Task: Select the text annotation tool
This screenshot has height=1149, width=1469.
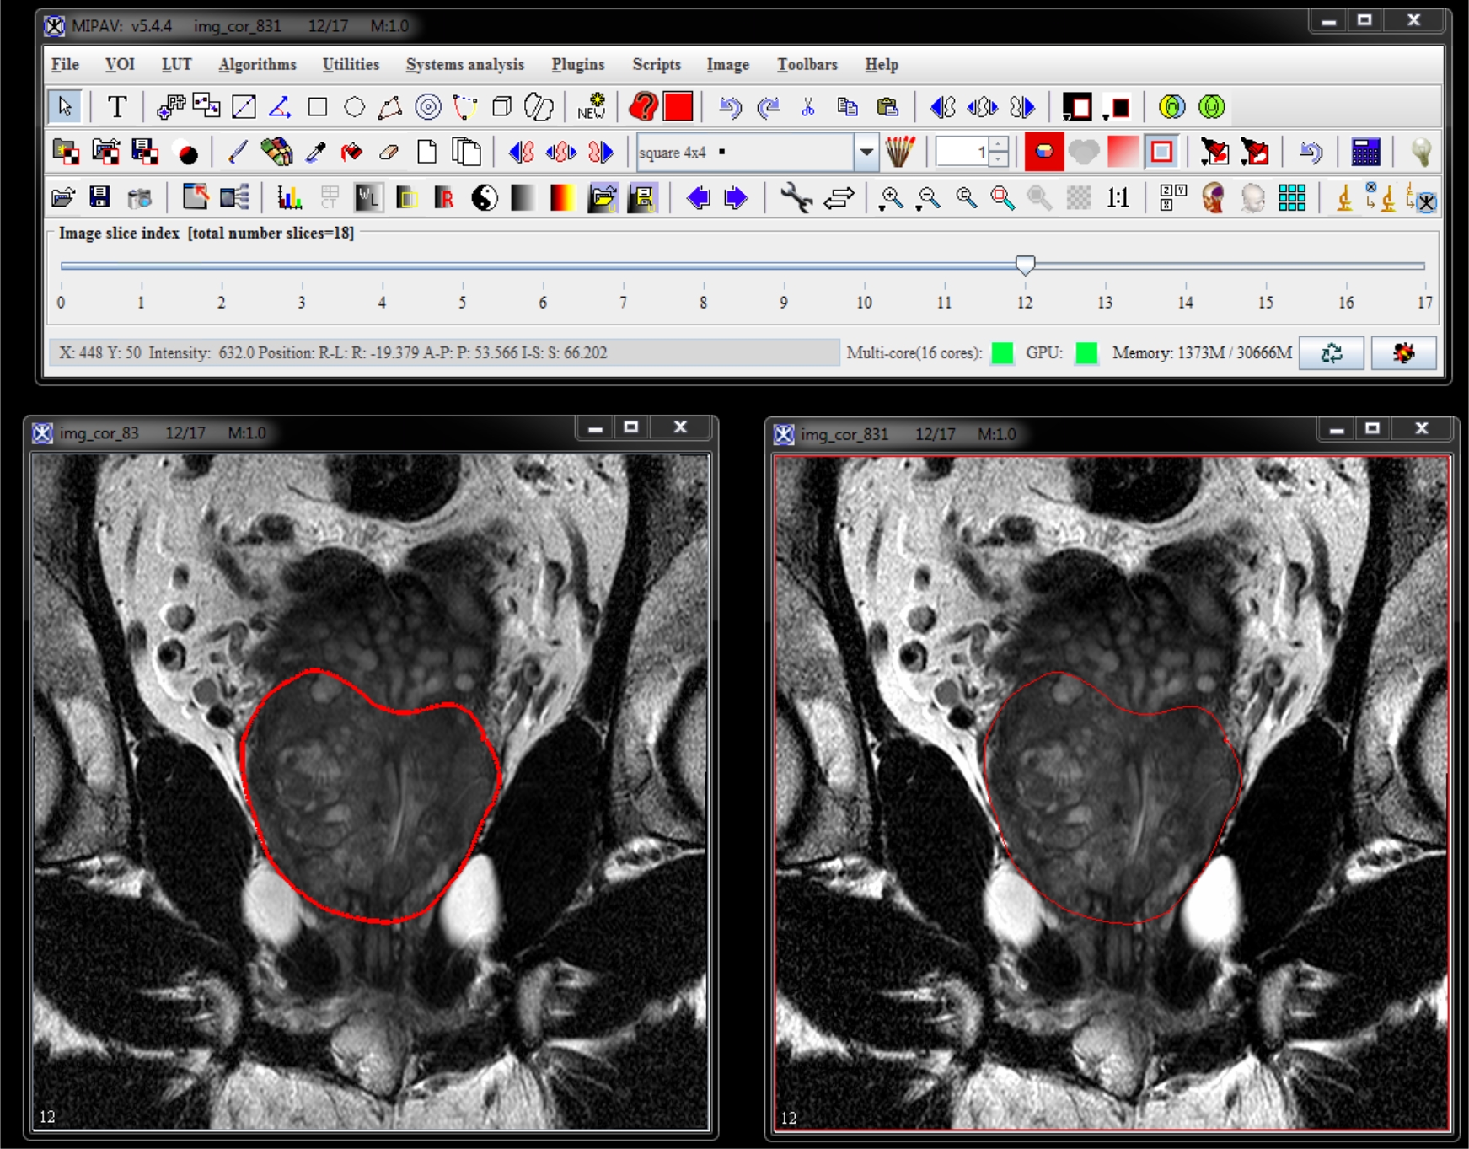Action: pos(117,107)
